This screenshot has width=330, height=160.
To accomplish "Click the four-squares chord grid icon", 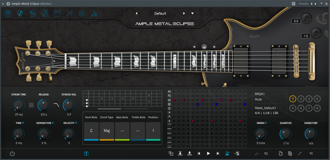I will pos(31,105).
